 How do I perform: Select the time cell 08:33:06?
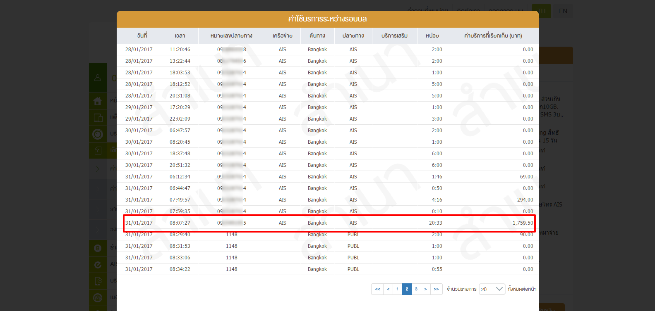pos(180,258)
